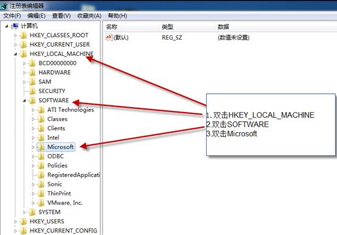Open the 收藏夹(A) menu
Image resolution: width=337 pixels, height=235 pixels.
click(x=89, y=16)
